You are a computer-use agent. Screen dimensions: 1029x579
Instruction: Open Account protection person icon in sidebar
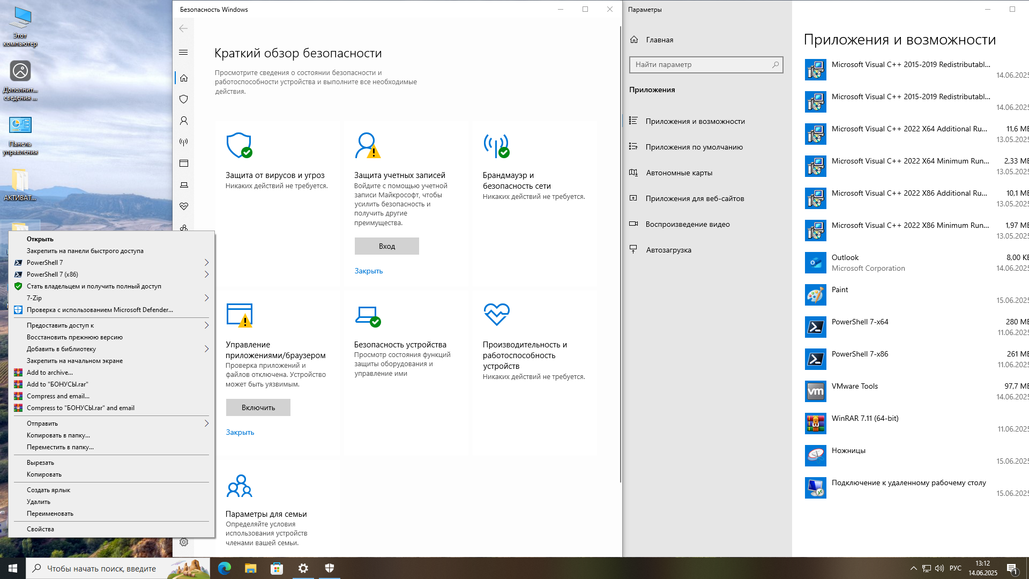(184, 121)
